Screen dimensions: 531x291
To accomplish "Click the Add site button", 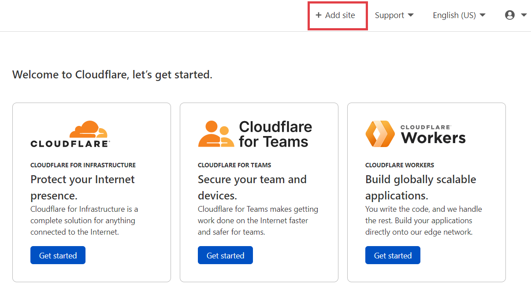I will [335, 15].
